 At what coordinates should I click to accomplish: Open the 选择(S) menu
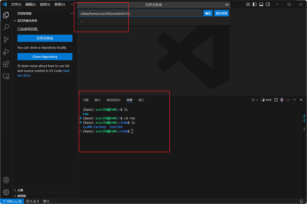pos(45,4)
